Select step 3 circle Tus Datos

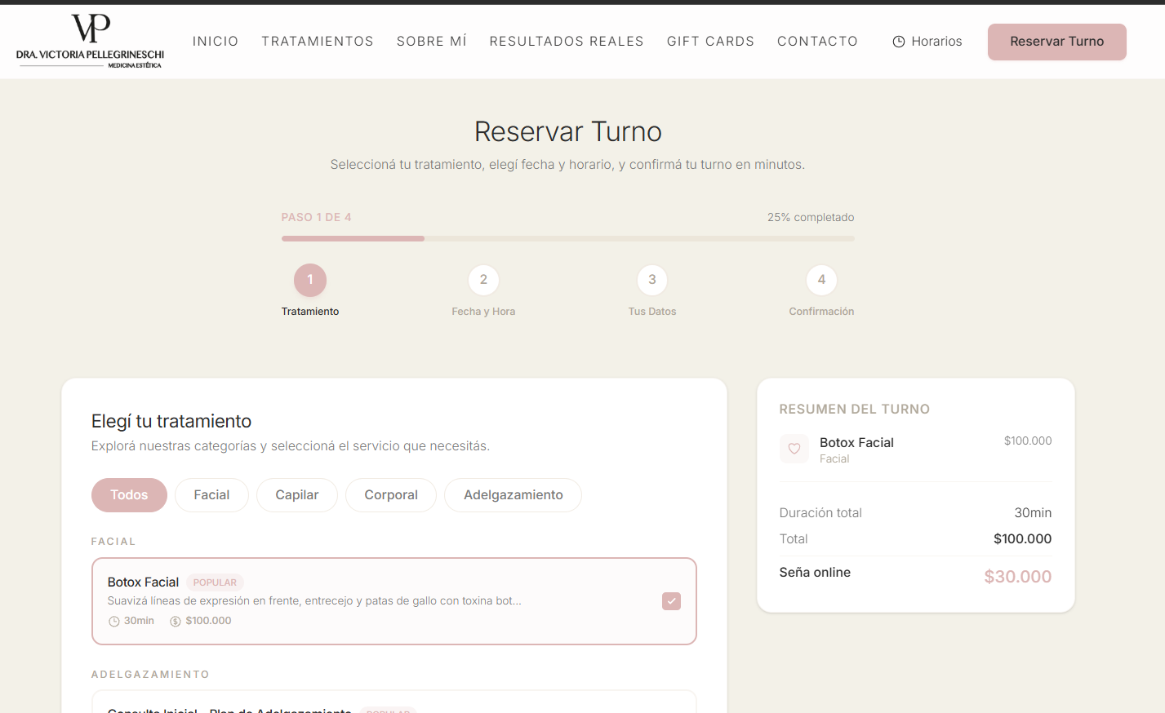pyautogui.click(x=651, y=280)
